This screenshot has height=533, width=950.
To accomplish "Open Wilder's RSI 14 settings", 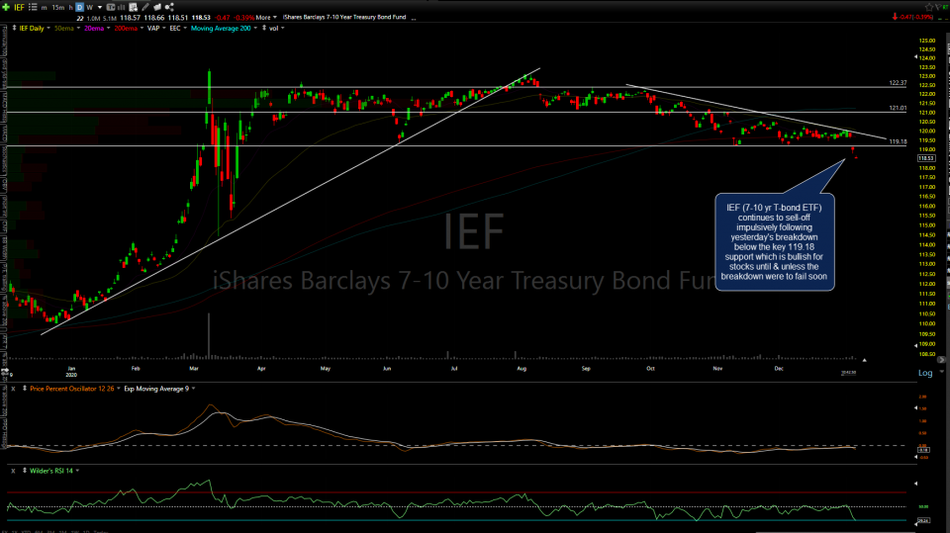I will tap(54, 471).
